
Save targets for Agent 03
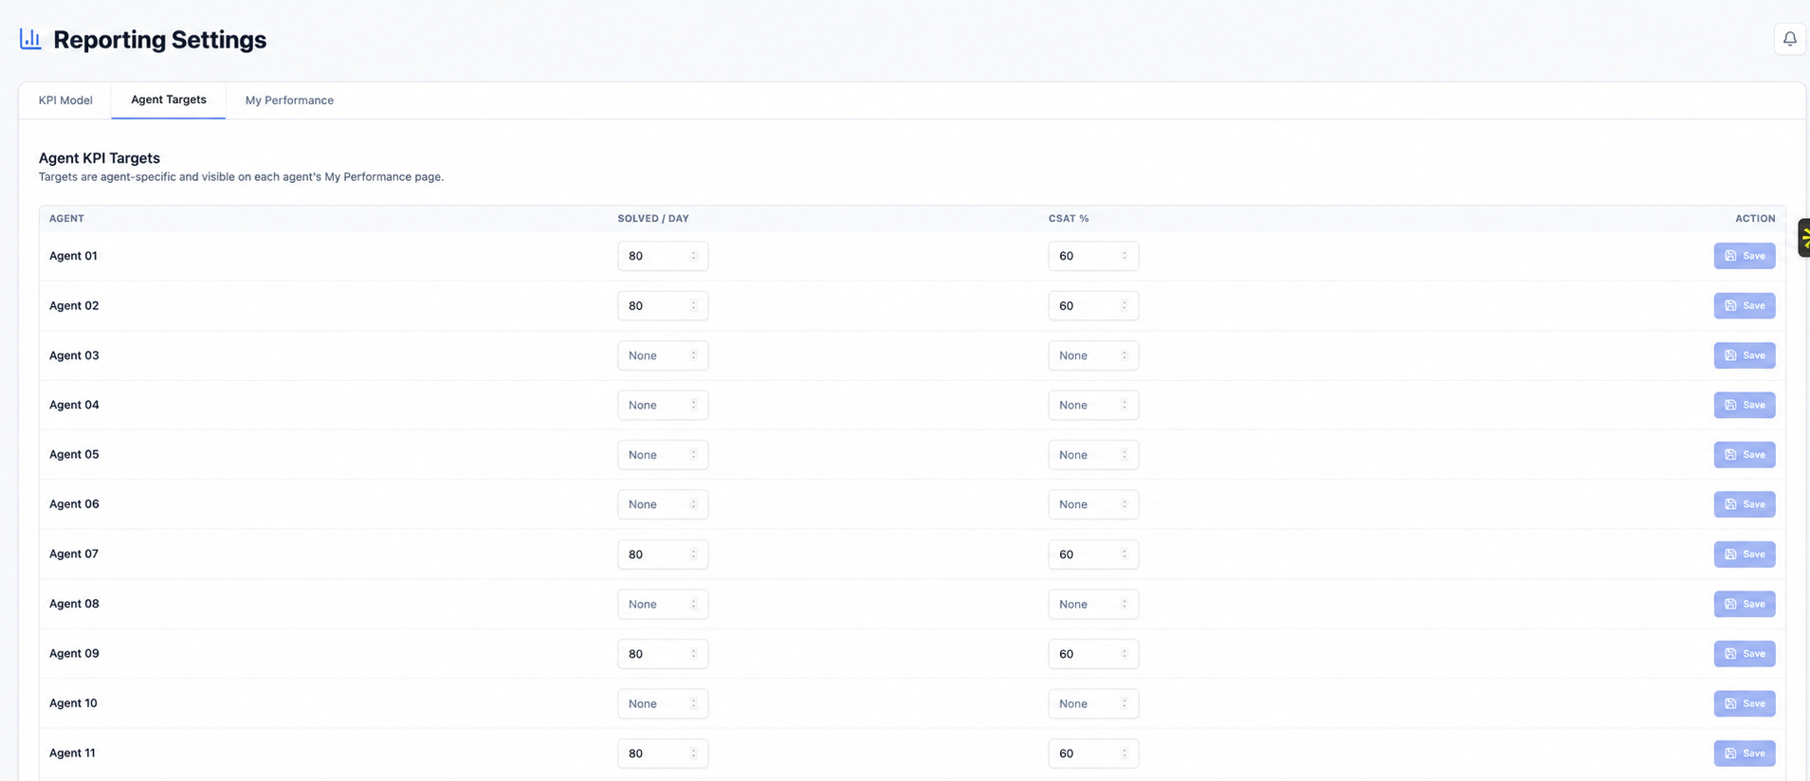[1744, 355]
